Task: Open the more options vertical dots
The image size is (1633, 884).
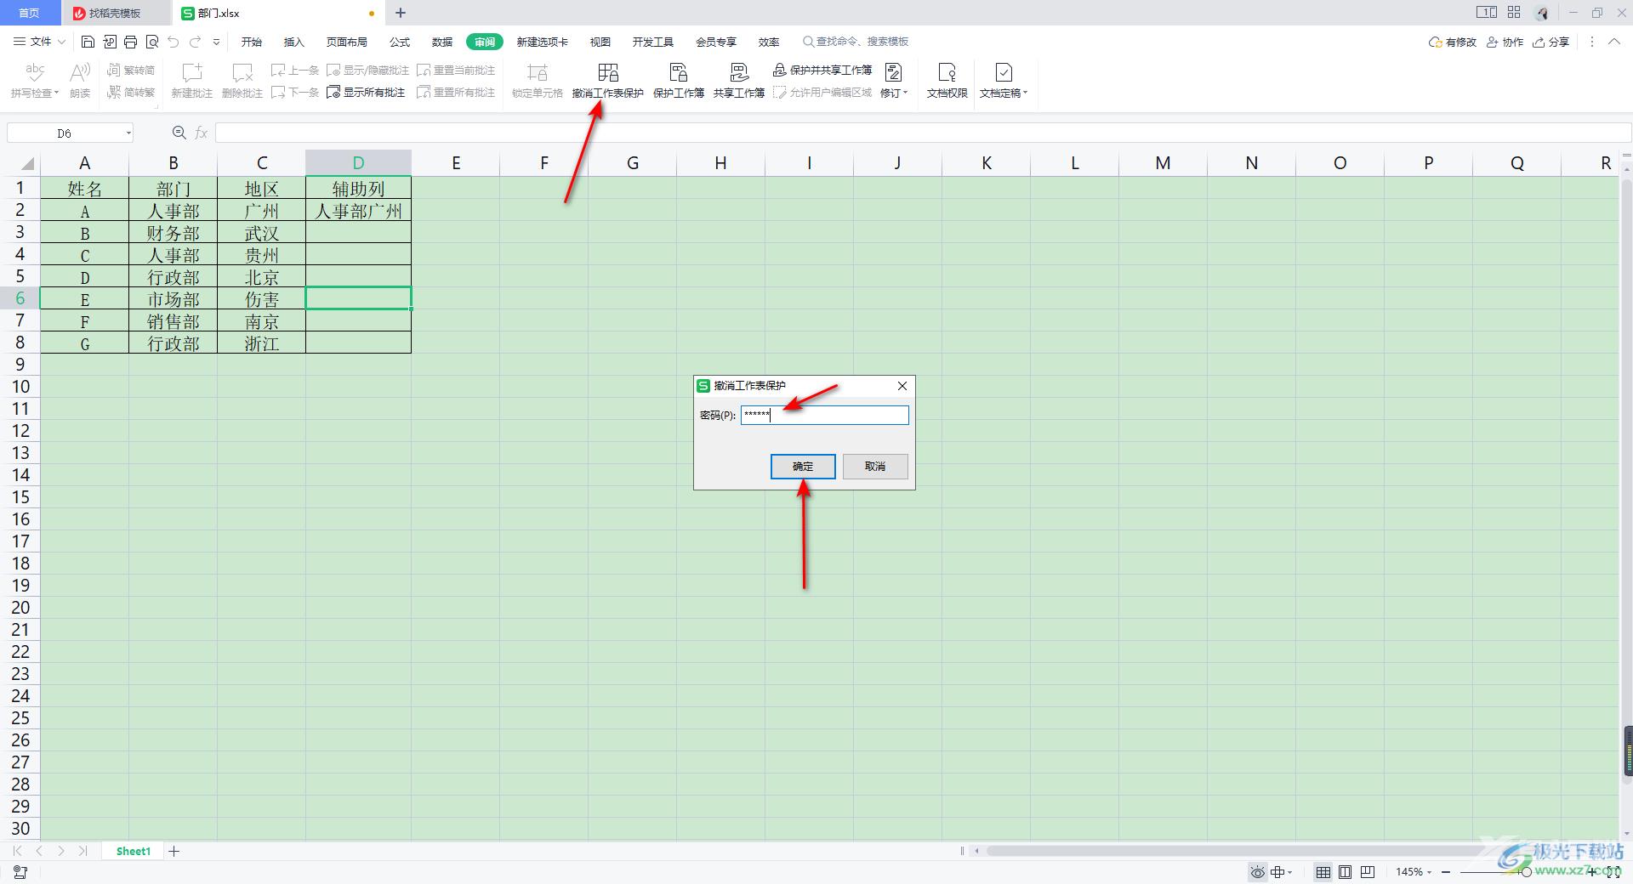Action: [1592, 42]
